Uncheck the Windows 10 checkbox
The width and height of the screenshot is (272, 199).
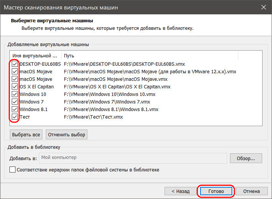[x=15, y=94]
